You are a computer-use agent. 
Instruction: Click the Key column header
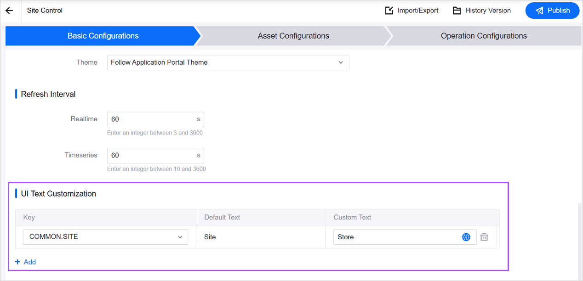(x=29, y=217)
